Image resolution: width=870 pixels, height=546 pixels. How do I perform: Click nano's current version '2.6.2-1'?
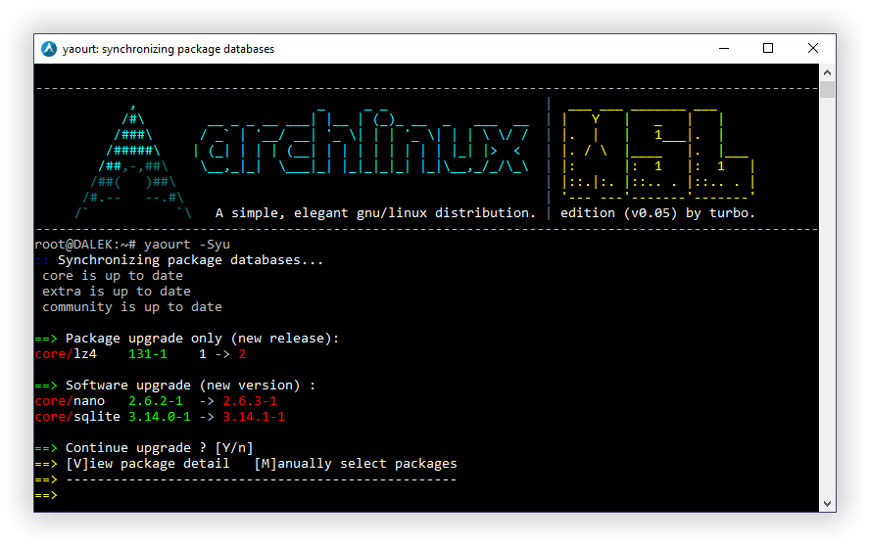[x=156, y=401]
